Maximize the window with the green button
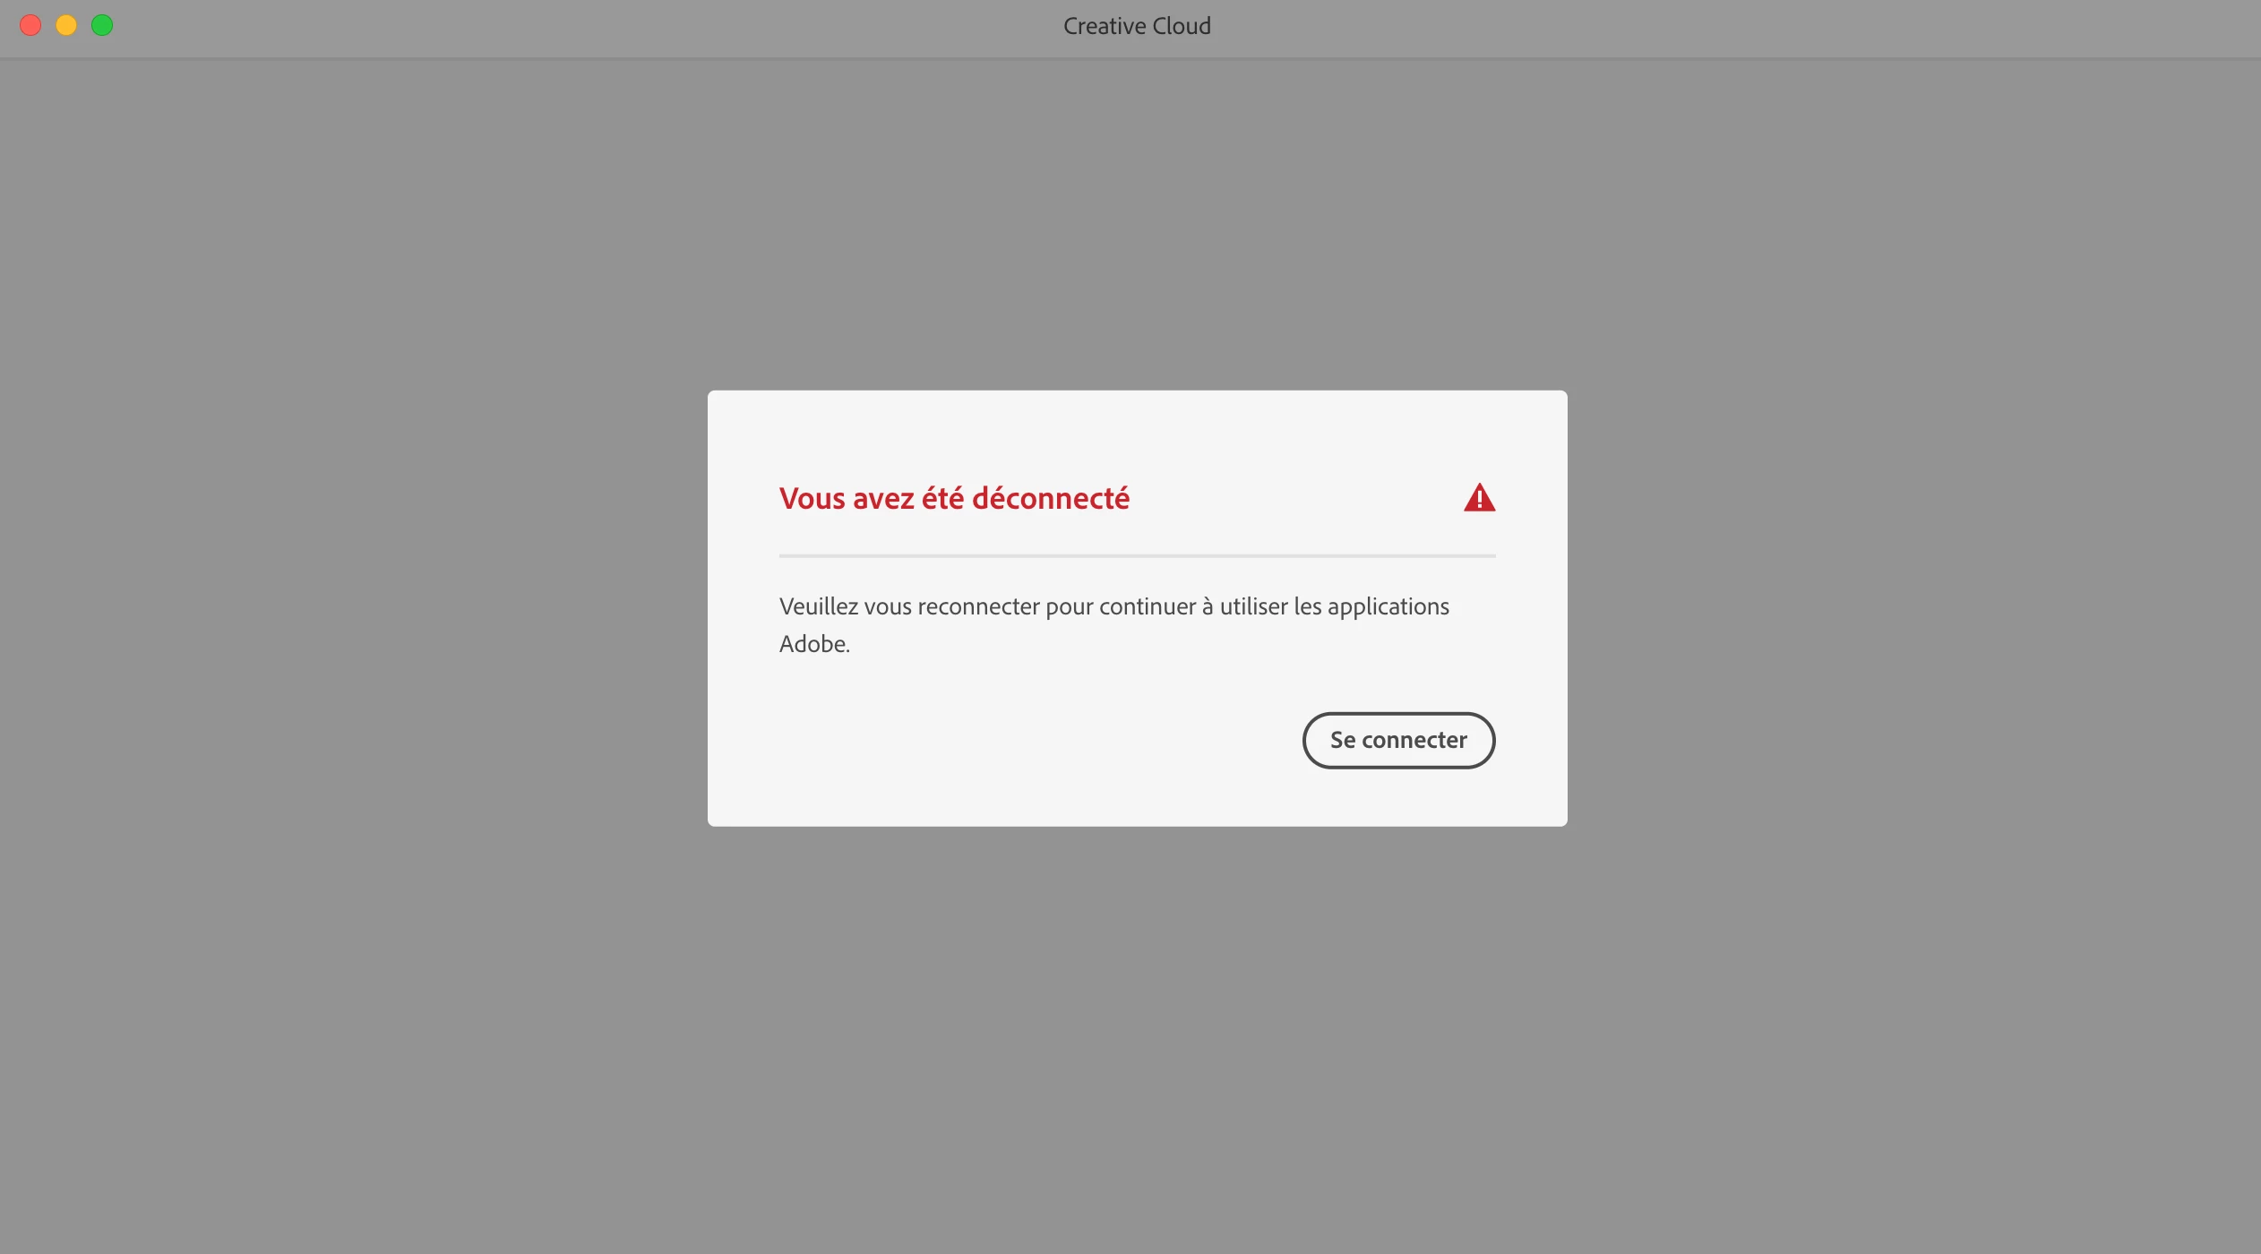This screenshot has height=1254, width=2261. coord(102,25)
